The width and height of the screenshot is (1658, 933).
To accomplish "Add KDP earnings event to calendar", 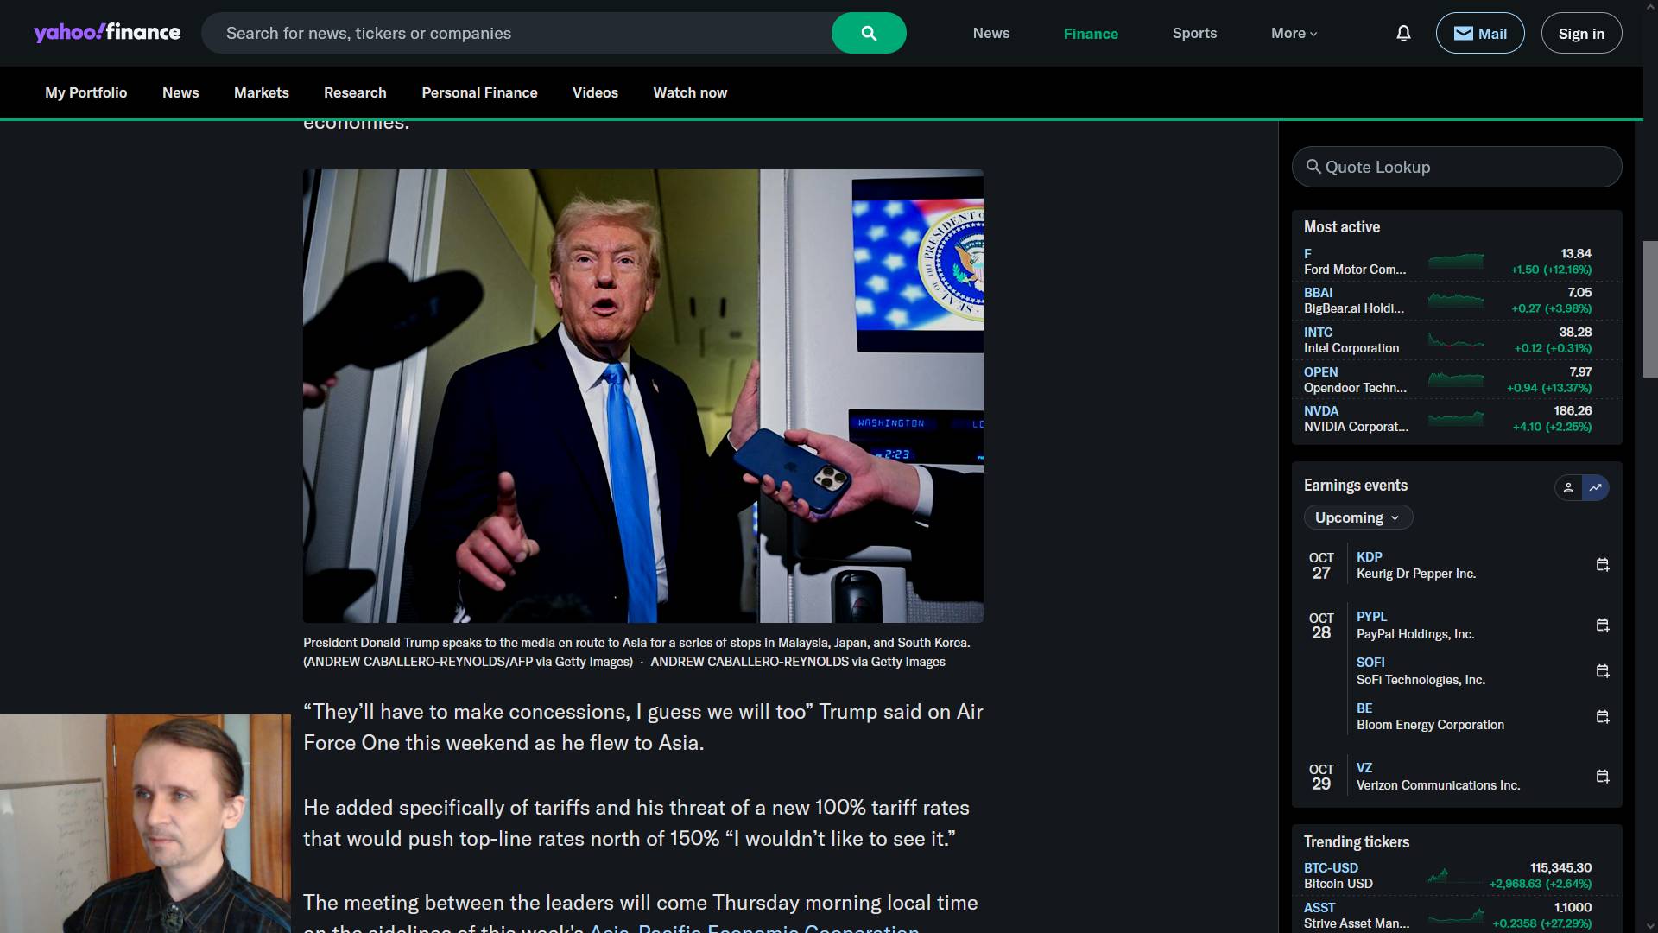I will point(1602,565).
